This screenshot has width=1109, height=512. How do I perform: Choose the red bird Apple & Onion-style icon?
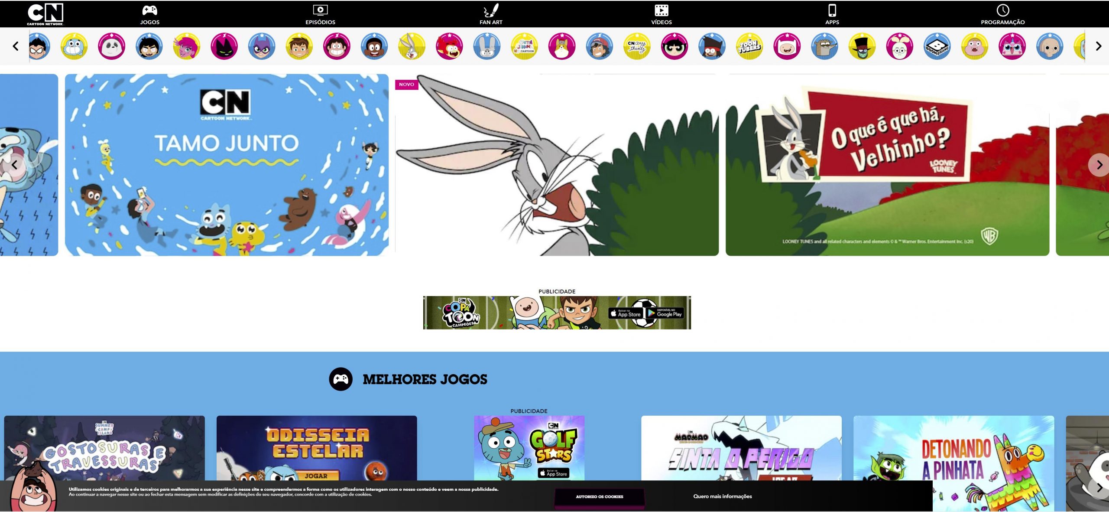450,46
